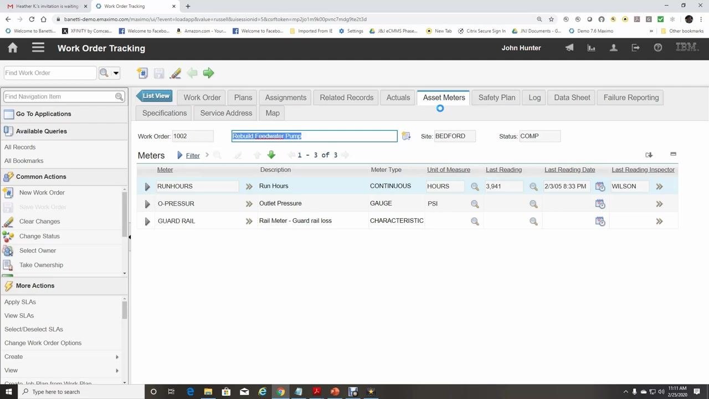This screenshot has height=399, width=709.
Task: Open the hamburger navigation menu
Action: point(38,48)
